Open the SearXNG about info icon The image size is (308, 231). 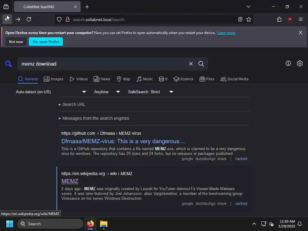click(x=288, y=63)
